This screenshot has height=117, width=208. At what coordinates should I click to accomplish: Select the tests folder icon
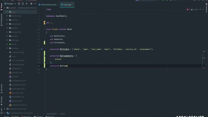tap(10, 44)
